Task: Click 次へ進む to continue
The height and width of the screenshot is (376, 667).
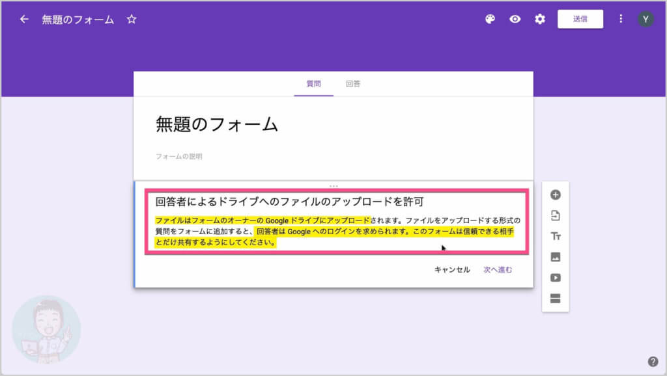Action: [498, 270]
